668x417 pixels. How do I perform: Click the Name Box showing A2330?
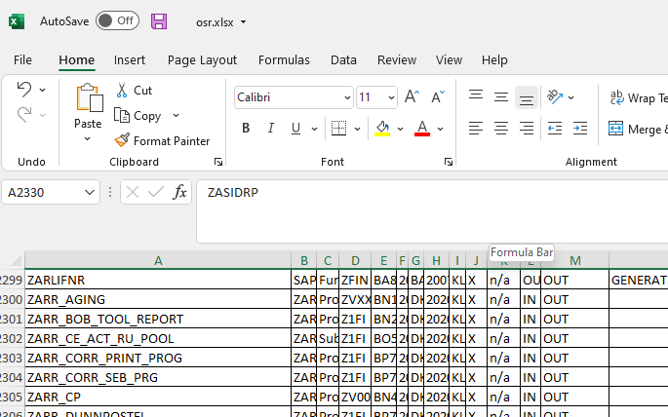[x=43, y=192]
